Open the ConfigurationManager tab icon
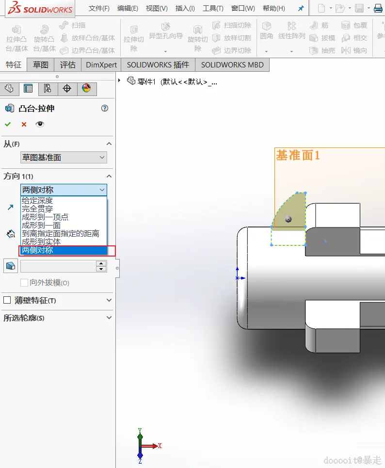385x468 pixels. (x=48, y=89)
